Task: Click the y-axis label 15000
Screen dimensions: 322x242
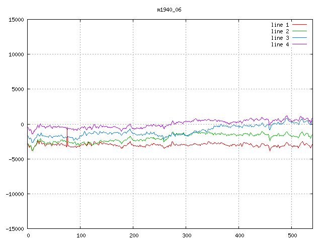Action: 16,20
